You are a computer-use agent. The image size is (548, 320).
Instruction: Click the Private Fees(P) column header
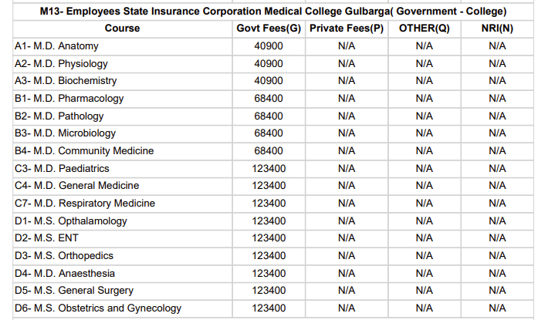346,29
